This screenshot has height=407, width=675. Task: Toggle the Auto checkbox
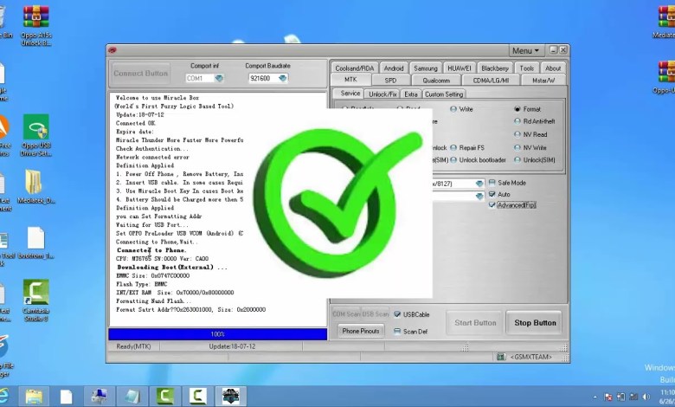[x=499, y=194]
